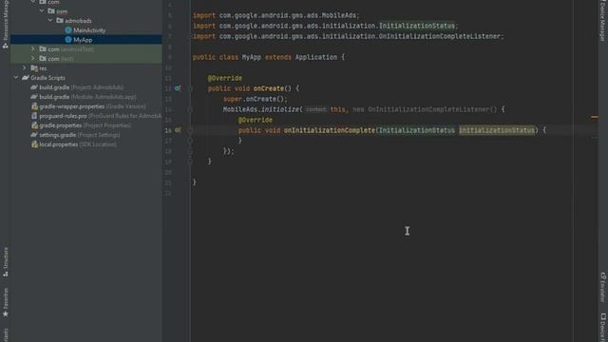
Task: Click the OnInitializationCompleteListener import line
Action: pyautogui.click(x=349, y=36)
